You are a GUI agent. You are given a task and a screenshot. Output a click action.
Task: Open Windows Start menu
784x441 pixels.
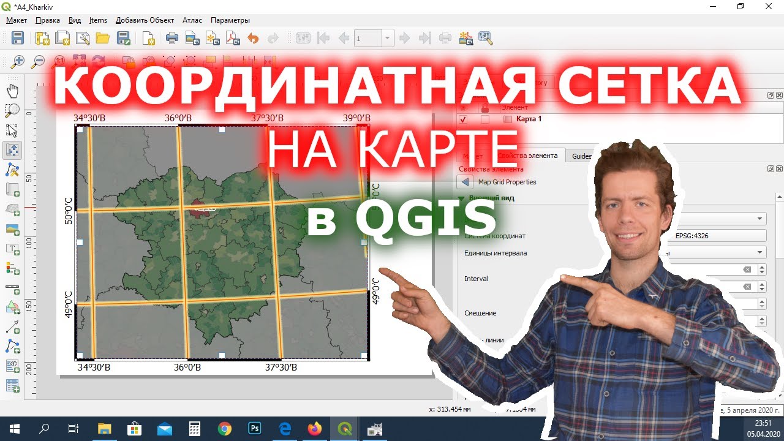tap(15, 429)
